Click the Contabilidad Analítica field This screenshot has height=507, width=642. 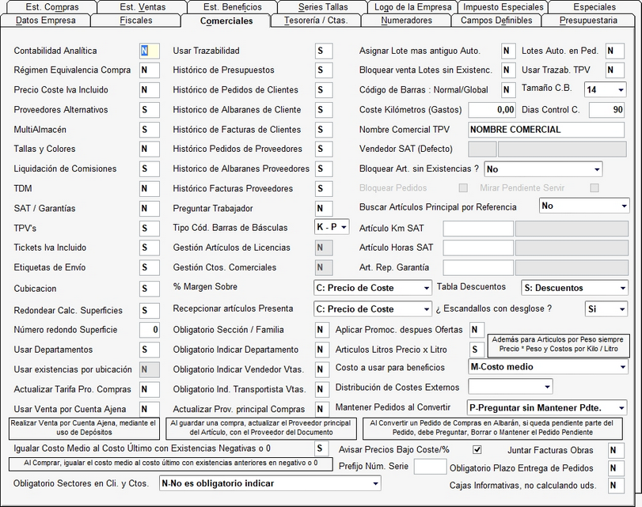coord(150,51)
